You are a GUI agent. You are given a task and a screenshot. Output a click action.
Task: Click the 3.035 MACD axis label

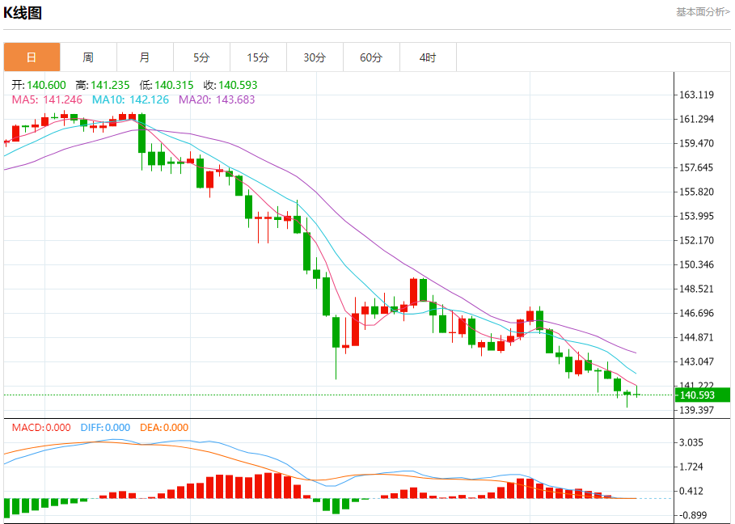click(x=691, y=442)
